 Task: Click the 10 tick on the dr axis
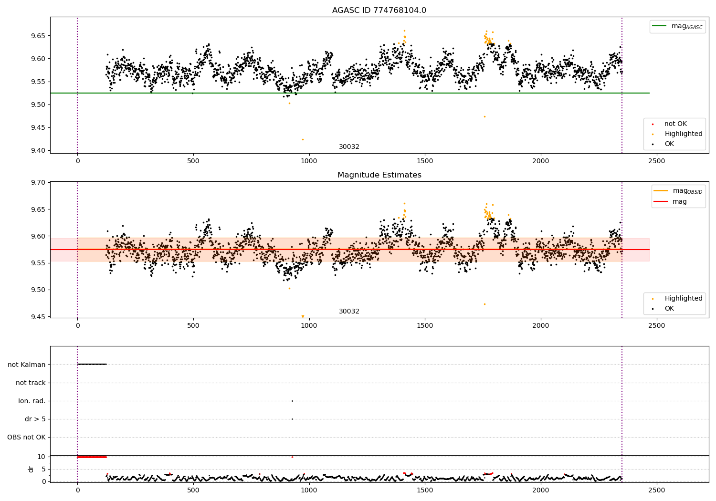42,457
